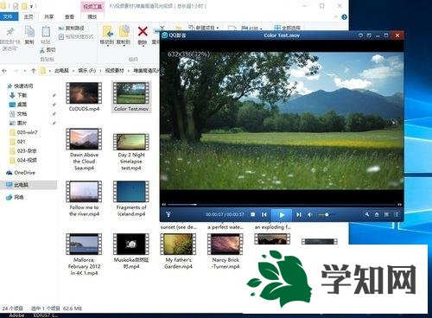Open 桌面 in navigation pane
Viewport: 432px width, 318px height.
22,105
